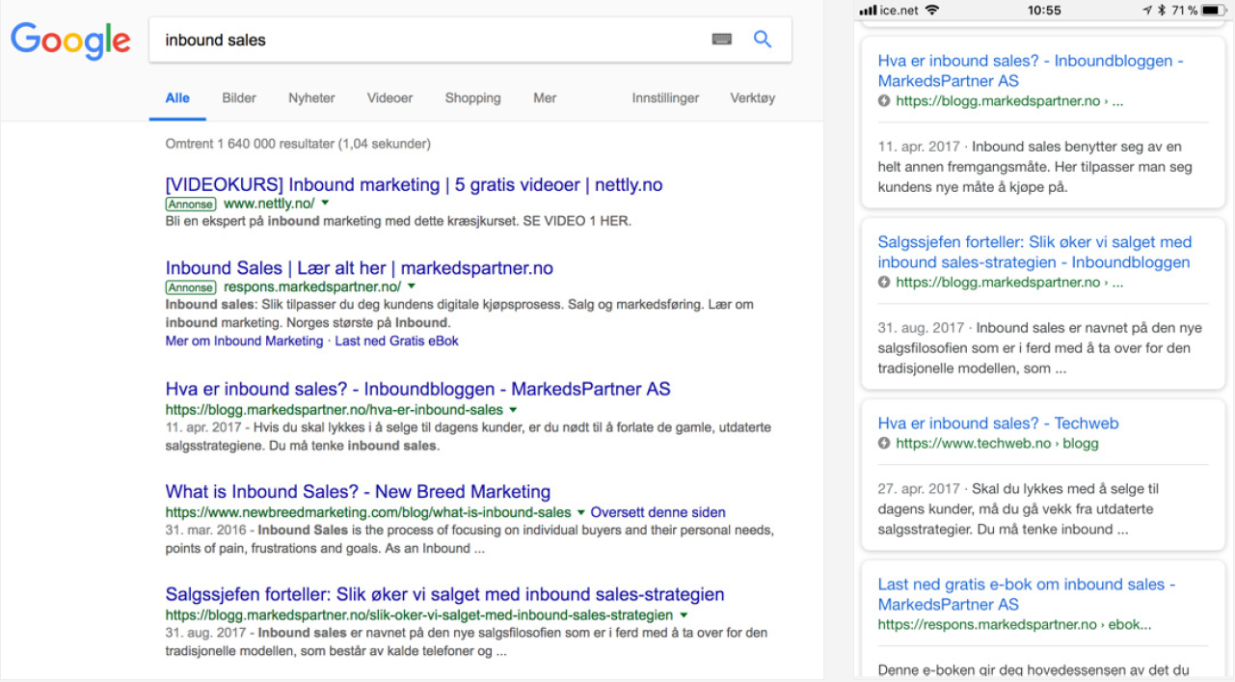Expand dropdown arrow next to respons.markedspartner.no/
The image size is (1235, 682).
click(x=412, y=286)
